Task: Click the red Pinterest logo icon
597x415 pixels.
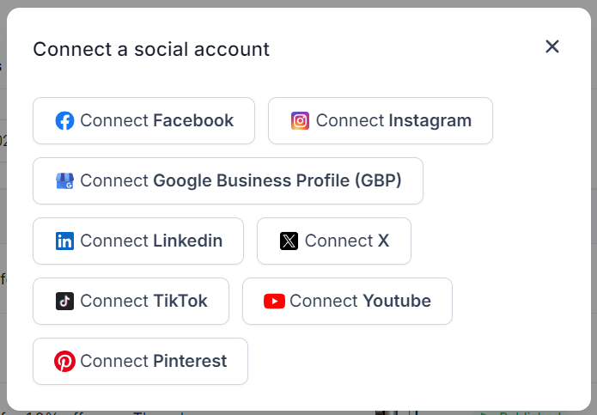Action: pos(64,361)
